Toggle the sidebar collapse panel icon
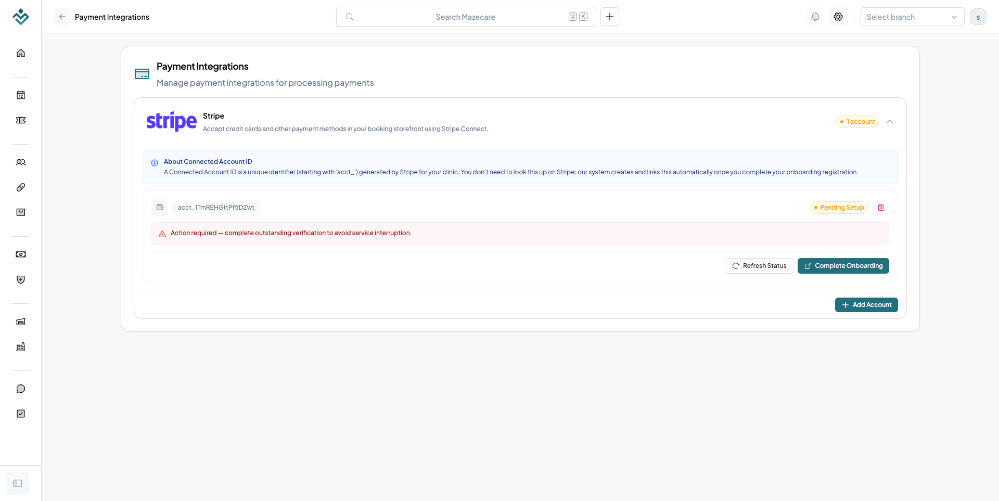 pyautogui.click(x=18, y=483)
